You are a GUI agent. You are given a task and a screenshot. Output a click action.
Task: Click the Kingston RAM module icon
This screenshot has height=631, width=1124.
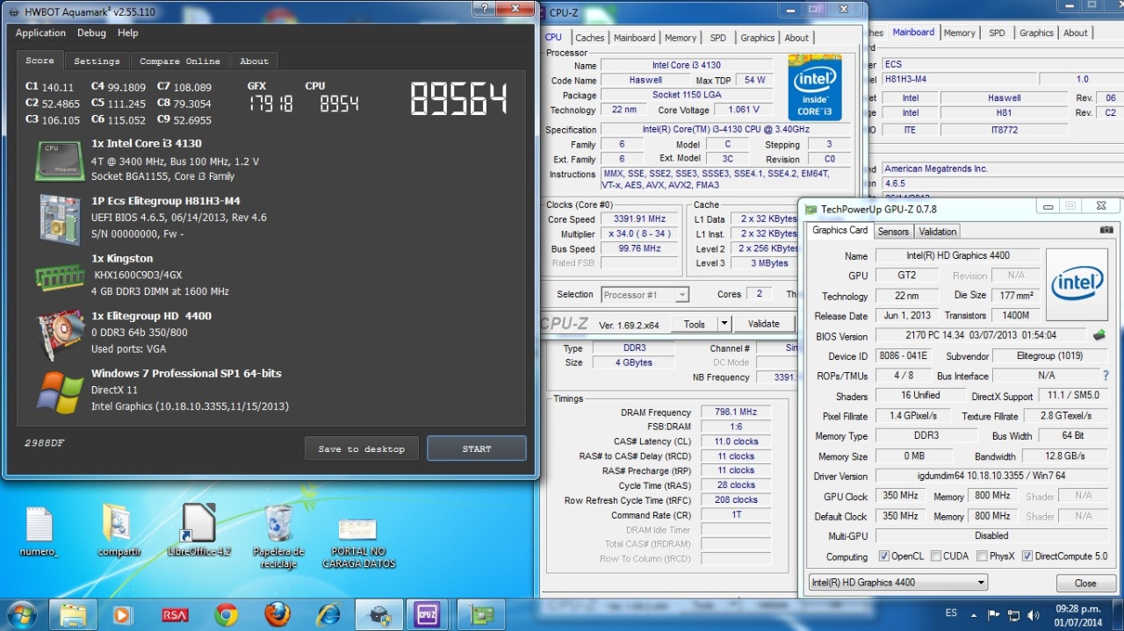pos(60,277)
